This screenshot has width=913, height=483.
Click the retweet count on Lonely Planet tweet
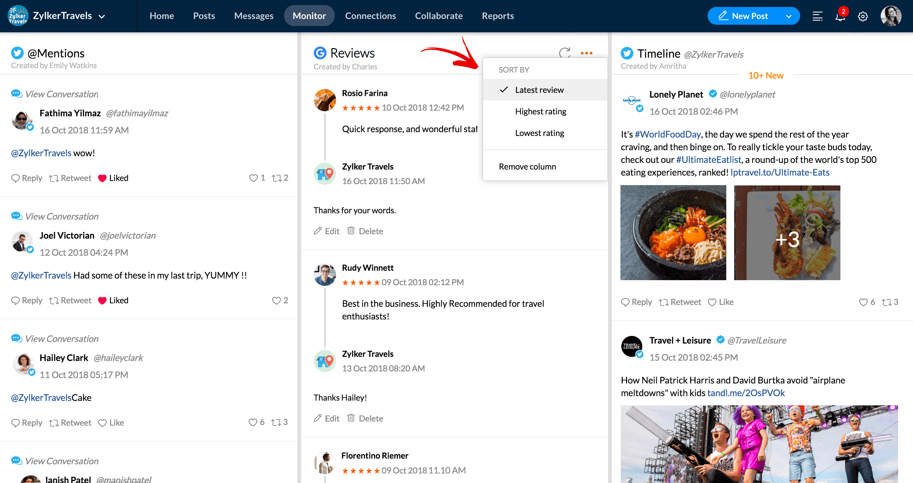tap(890, 302)
